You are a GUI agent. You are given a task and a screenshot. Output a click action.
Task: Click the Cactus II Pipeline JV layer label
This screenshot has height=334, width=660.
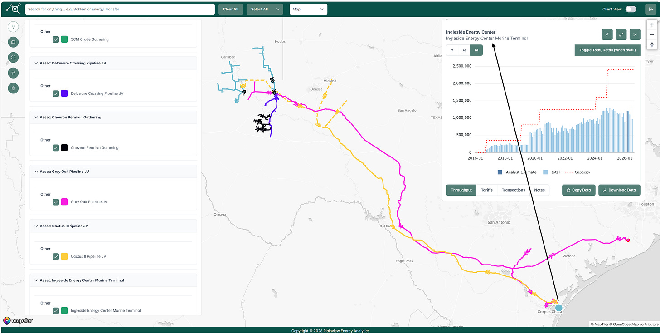88,256
